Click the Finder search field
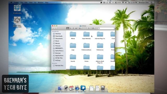The height and width of the screenshot is (94, 167). [106, 28]
